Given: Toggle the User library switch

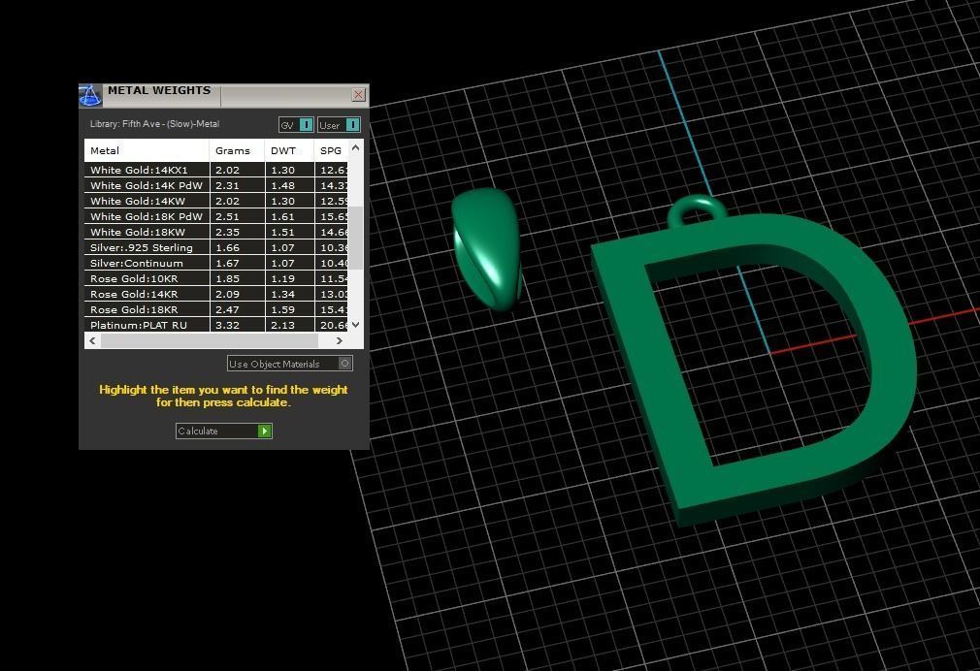Looking at the screenshot, I should (x=339, y=125).
